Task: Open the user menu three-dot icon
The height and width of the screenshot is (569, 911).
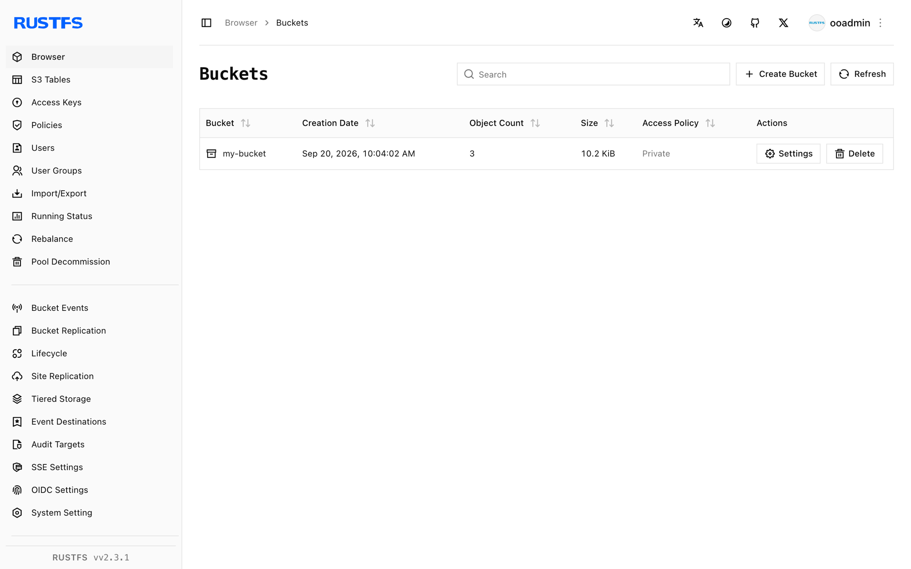Action: (880, 23)
